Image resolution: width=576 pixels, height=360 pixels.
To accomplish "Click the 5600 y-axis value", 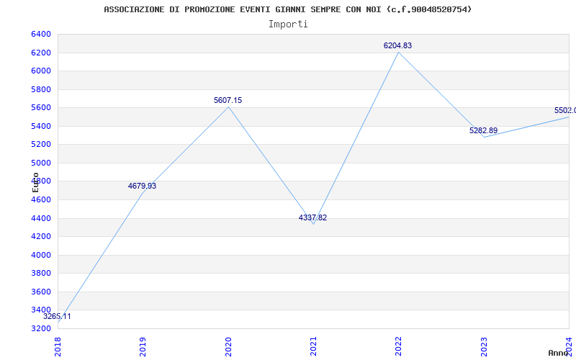I will (41, 107).
